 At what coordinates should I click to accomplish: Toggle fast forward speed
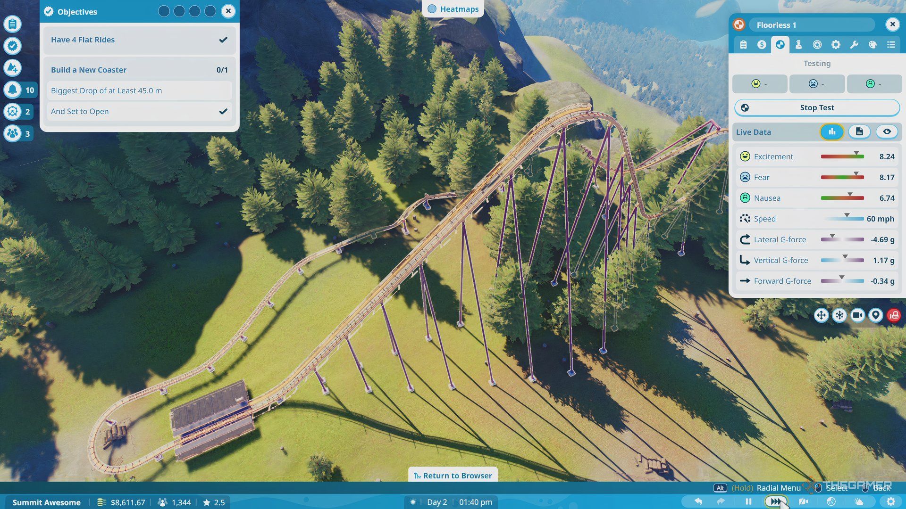click(x=775, y=502)
